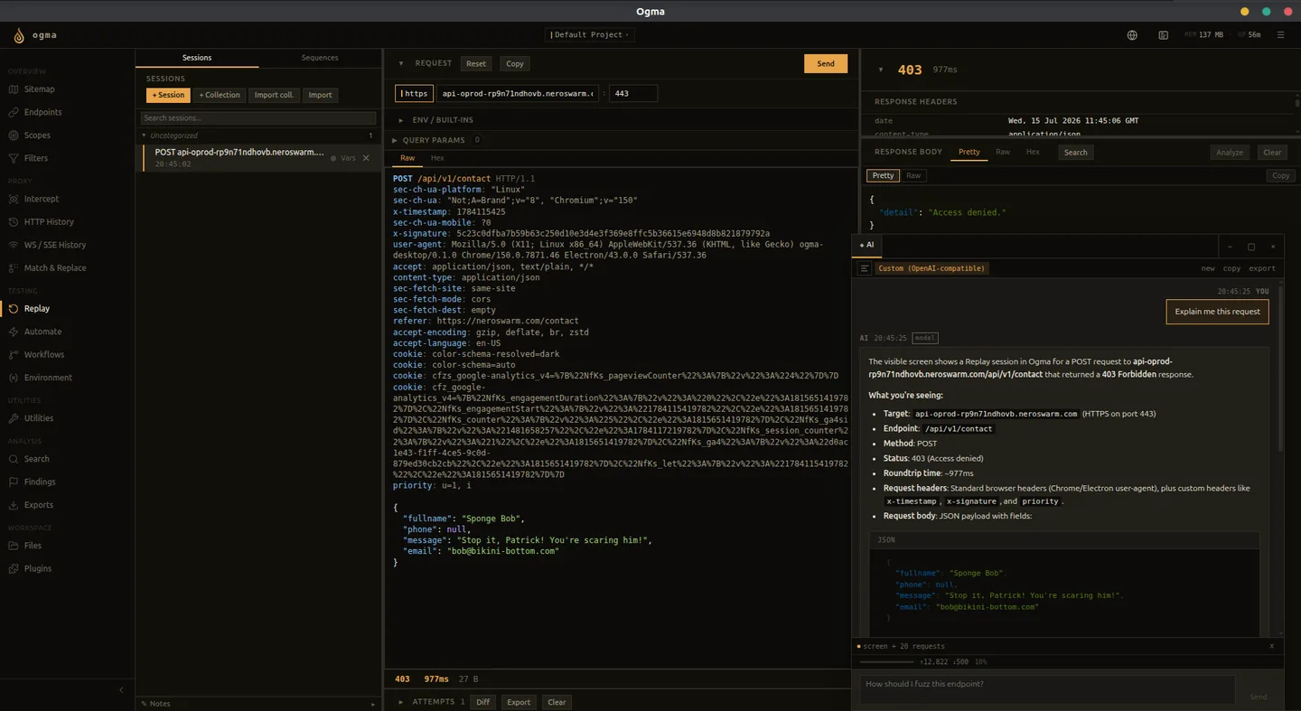Click the AI chat scrollbar
The image size is (1301, 711).
(x=1280, y=370)
